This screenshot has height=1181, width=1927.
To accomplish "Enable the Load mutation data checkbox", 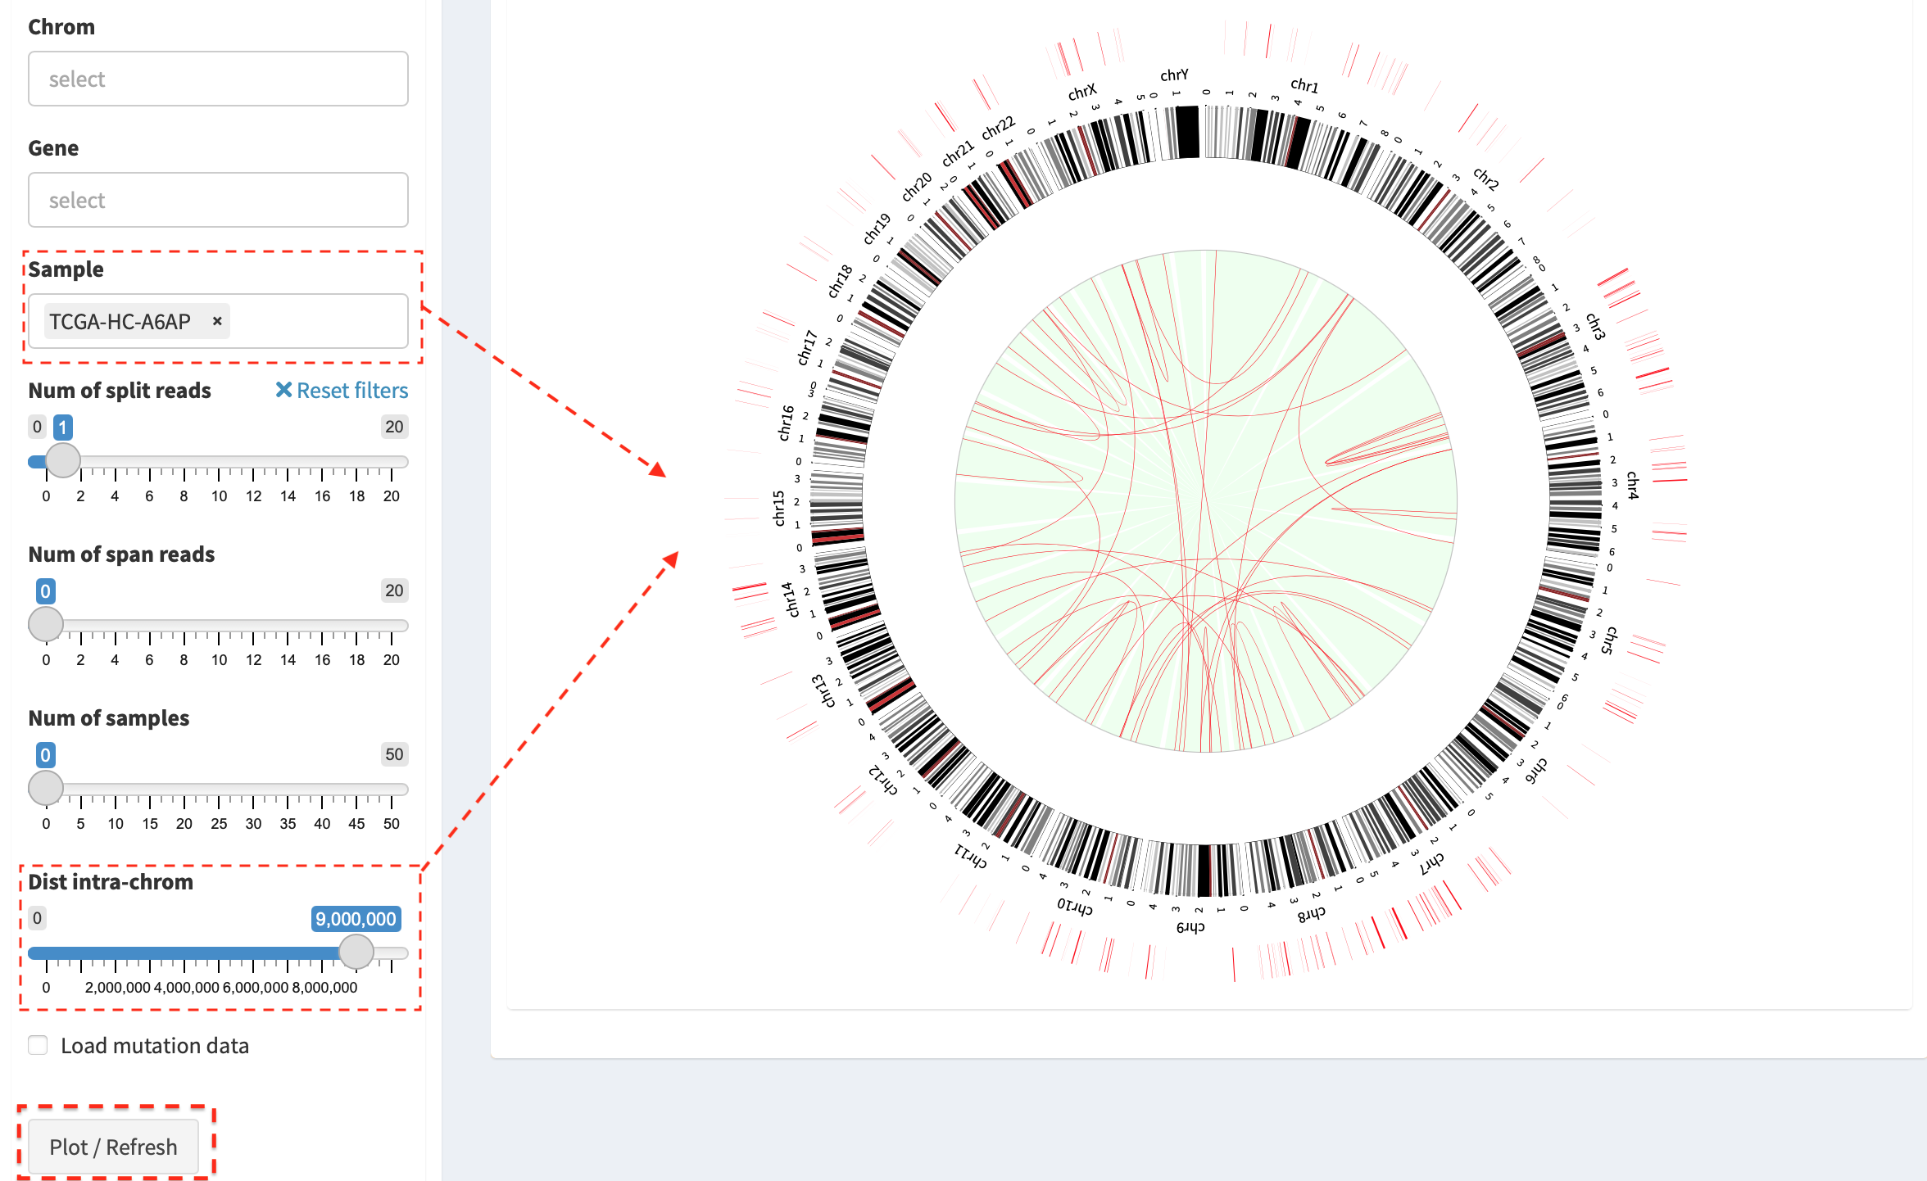I will click(x=38, y=1045).
